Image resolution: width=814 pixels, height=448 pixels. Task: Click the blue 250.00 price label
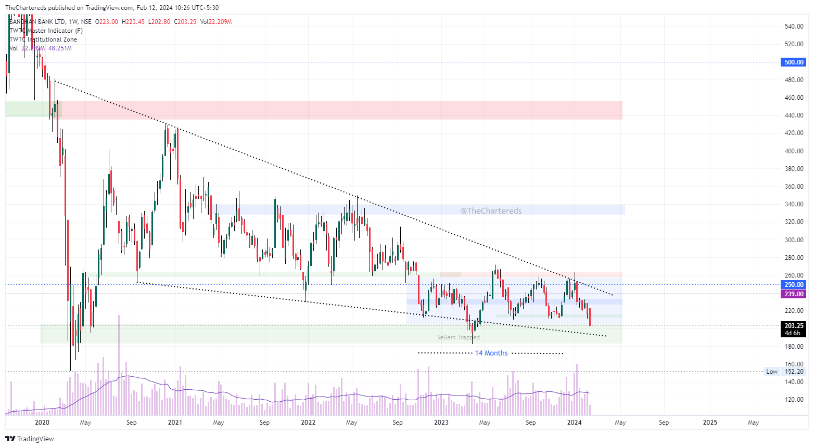tap(794, 285)
